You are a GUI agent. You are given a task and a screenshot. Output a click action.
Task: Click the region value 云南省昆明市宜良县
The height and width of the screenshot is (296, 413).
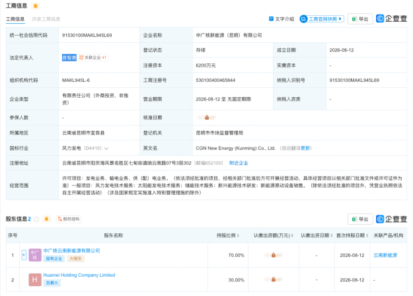point(83,133)
